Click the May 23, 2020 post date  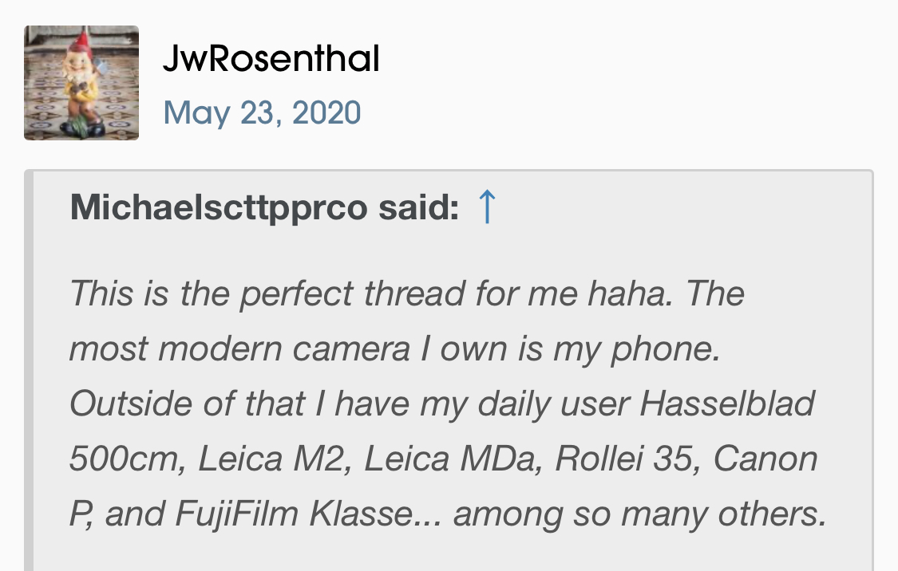point(262,113)
